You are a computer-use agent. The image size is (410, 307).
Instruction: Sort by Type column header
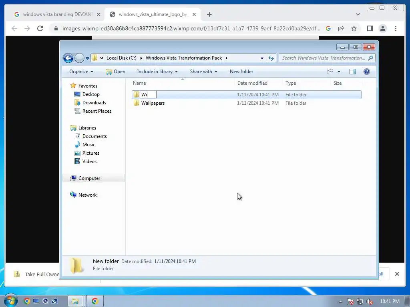307,83
